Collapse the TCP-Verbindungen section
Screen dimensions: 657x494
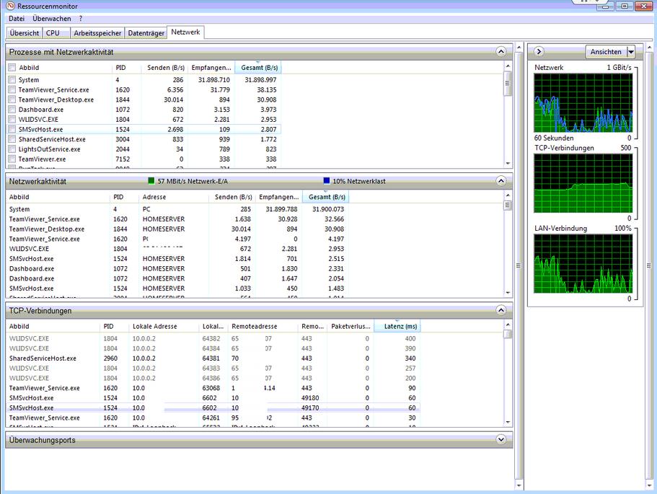pyautogui.click(x=501, y=310)
